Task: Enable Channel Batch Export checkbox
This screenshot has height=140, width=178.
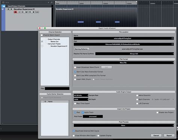Action: tap(42, 35)
